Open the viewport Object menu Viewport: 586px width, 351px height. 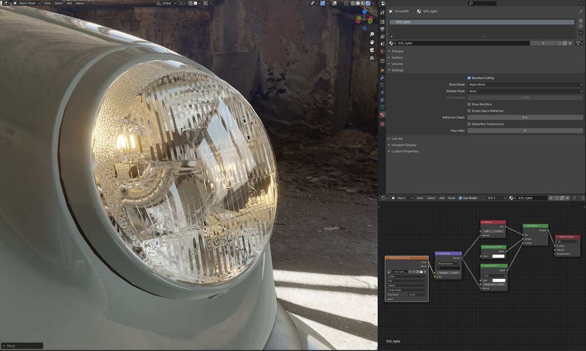pos(80,3)
